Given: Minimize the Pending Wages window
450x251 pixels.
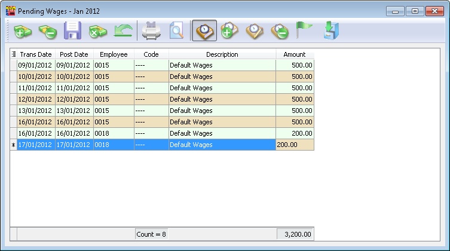Looking at the screenshot, I should pyautogui.click(x=395, y=11).
